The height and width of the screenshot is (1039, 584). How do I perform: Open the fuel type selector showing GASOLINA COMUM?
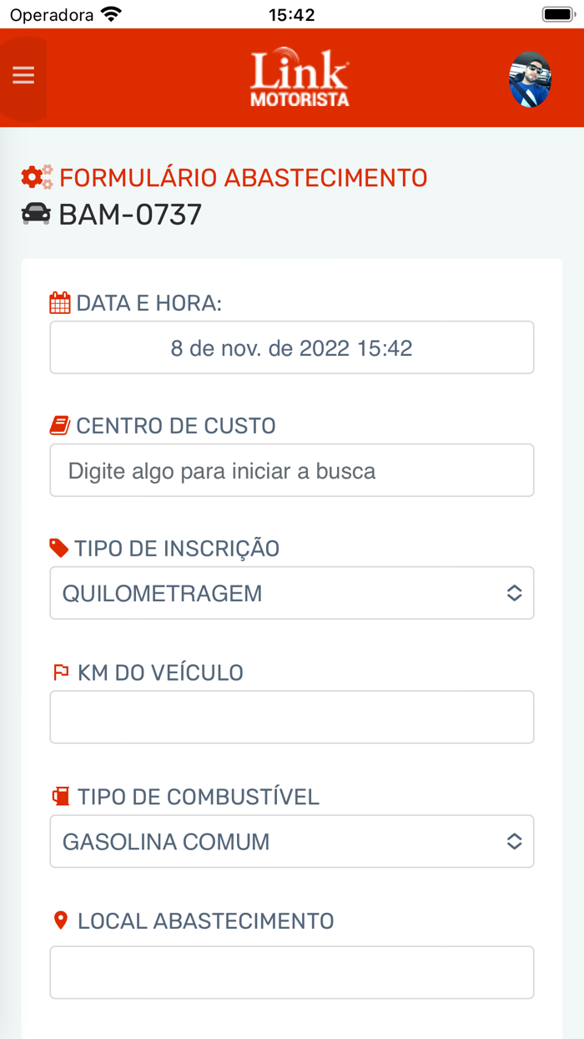[292, 841]
